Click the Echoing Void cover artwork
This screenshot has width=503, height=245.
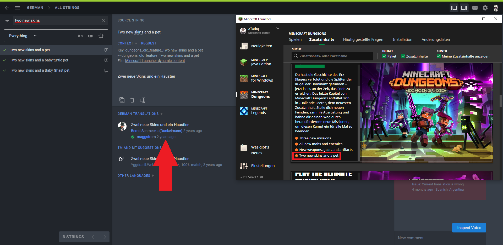pyautogui.click(x=426, y=113)
